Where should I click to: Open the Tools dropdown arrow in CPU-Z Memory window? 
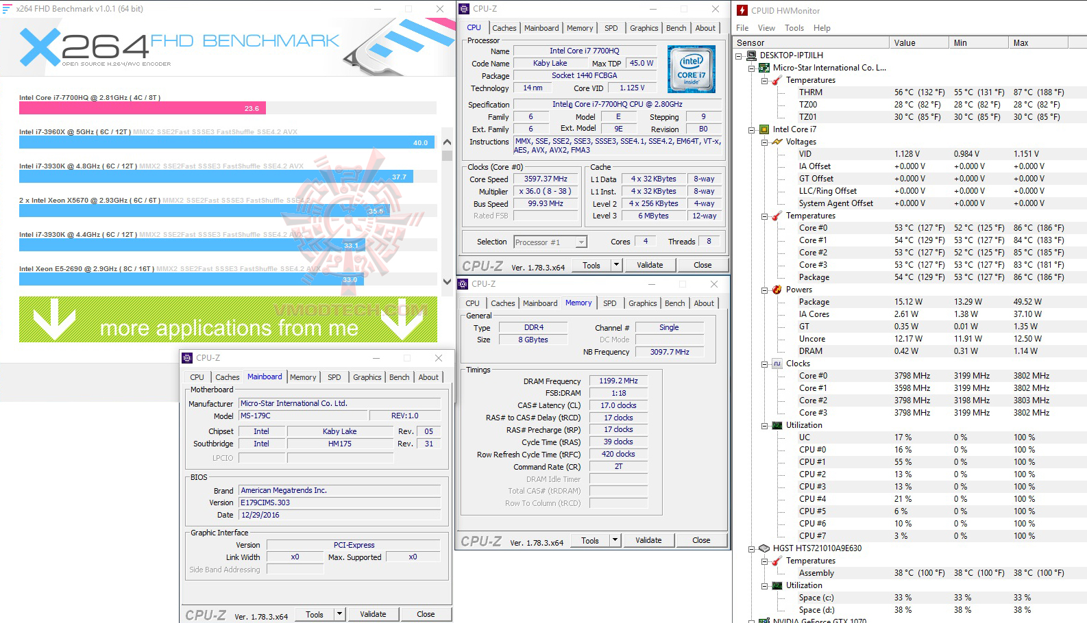[615, 540]
